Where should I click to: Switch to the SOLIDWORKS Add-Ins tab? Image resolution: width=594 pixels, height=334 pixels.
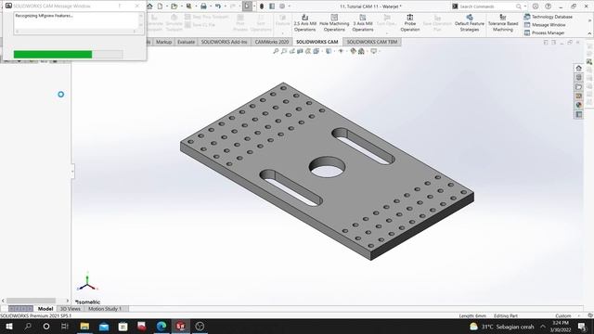tap(224, 42)
